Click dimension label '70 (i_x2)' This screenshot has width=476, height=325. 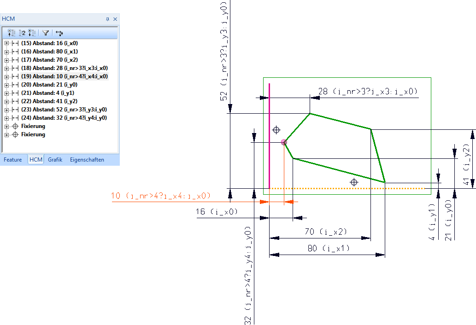tap(326, 232)
